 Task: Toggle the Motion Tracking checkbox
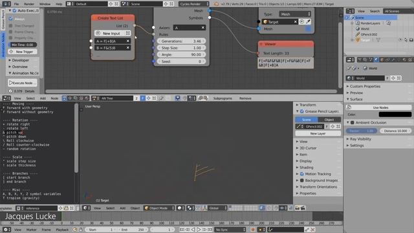(302, 174)
